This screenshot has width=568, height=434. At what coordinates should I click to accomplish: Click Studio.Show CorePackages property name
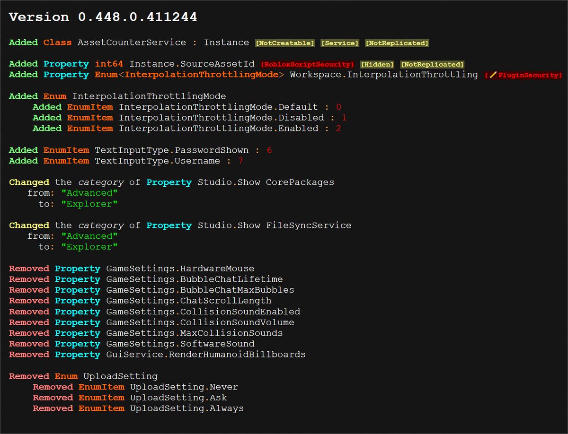(266, 182)
